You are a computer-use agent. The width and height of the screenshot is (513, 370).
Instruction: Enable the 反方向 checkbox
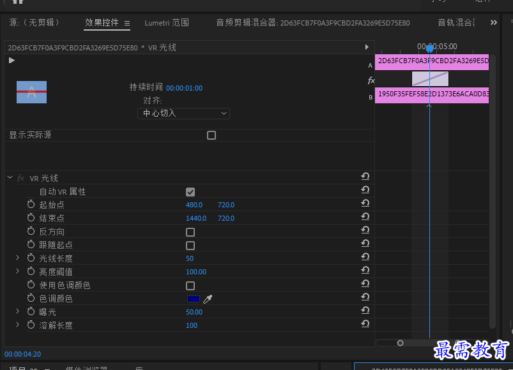[190, 232]
